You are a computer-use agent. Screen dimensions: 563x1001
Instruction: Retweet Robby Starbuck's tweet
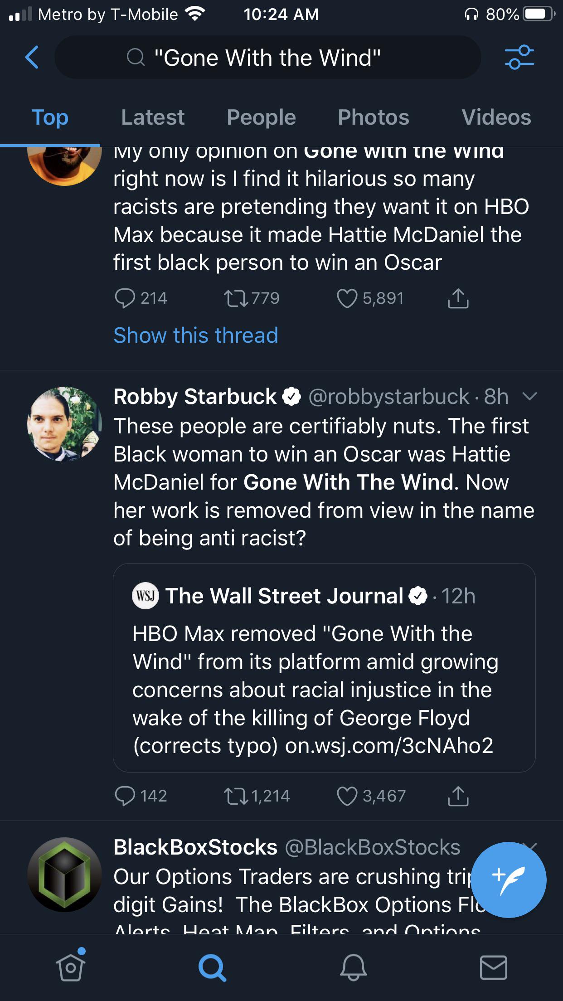pos(236,796)
